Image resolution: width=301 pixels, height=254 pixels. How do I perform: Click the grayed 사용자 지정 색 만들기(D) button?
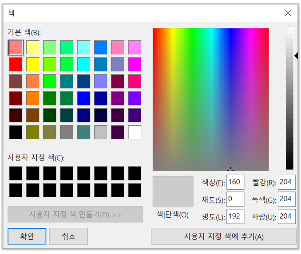[x=75, y=214]
